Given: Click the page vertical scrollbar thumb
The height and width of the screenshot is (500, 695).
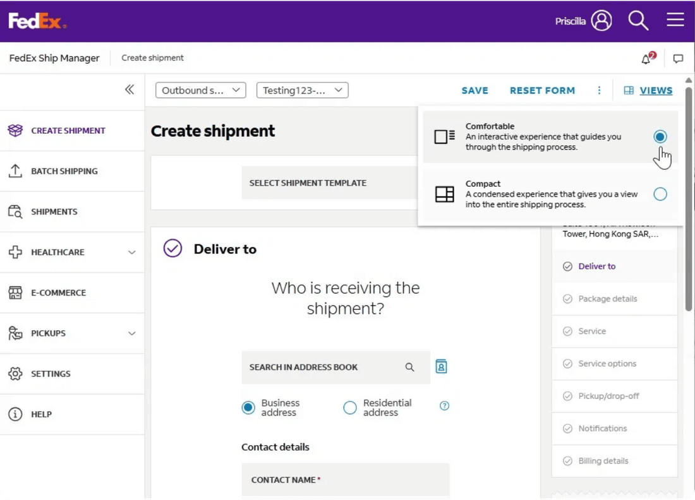Looking at the screenshot, I should (688, 198).
